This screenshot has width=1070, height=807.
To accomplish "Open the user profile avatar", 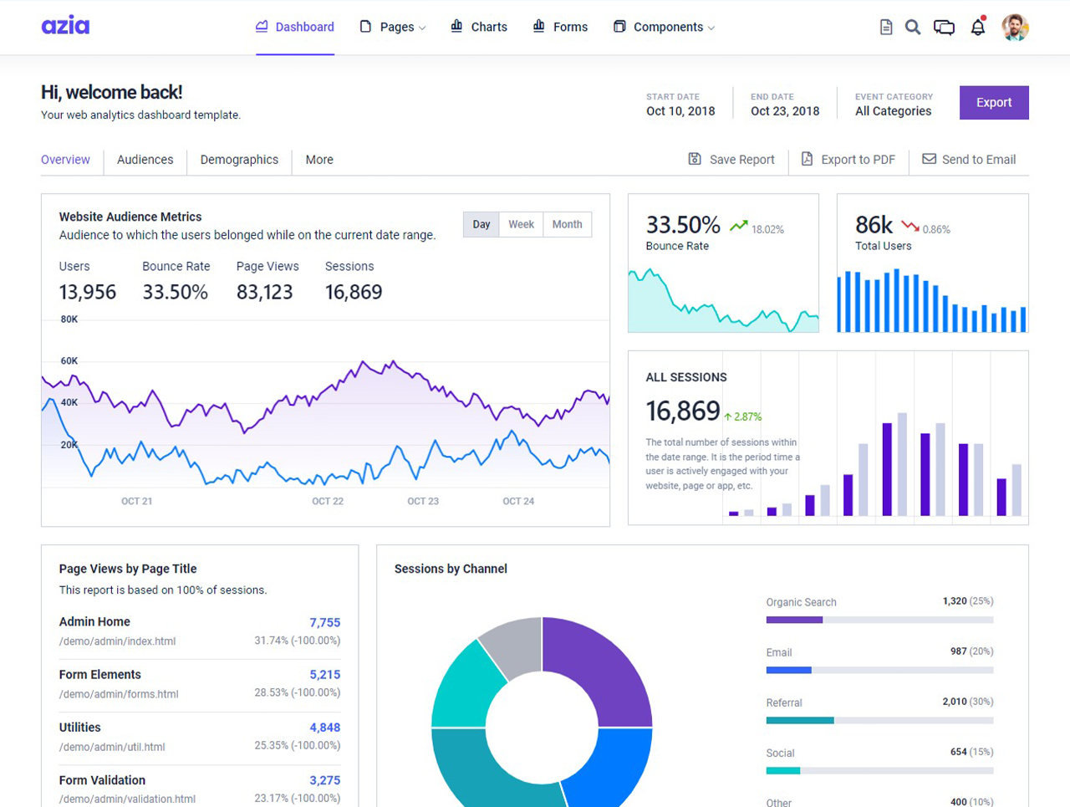I will tap(1015, 28).
